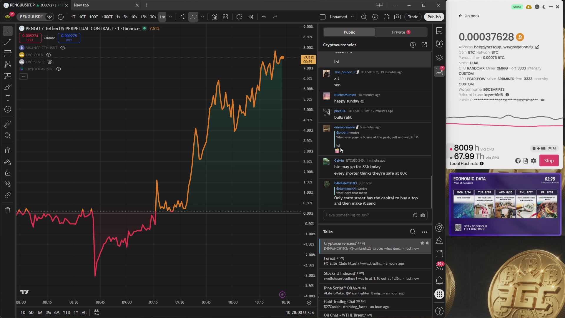This screenshot has width=565, height=318.
Task: Open the measure ruler tool
Action: tap(8, 124)
